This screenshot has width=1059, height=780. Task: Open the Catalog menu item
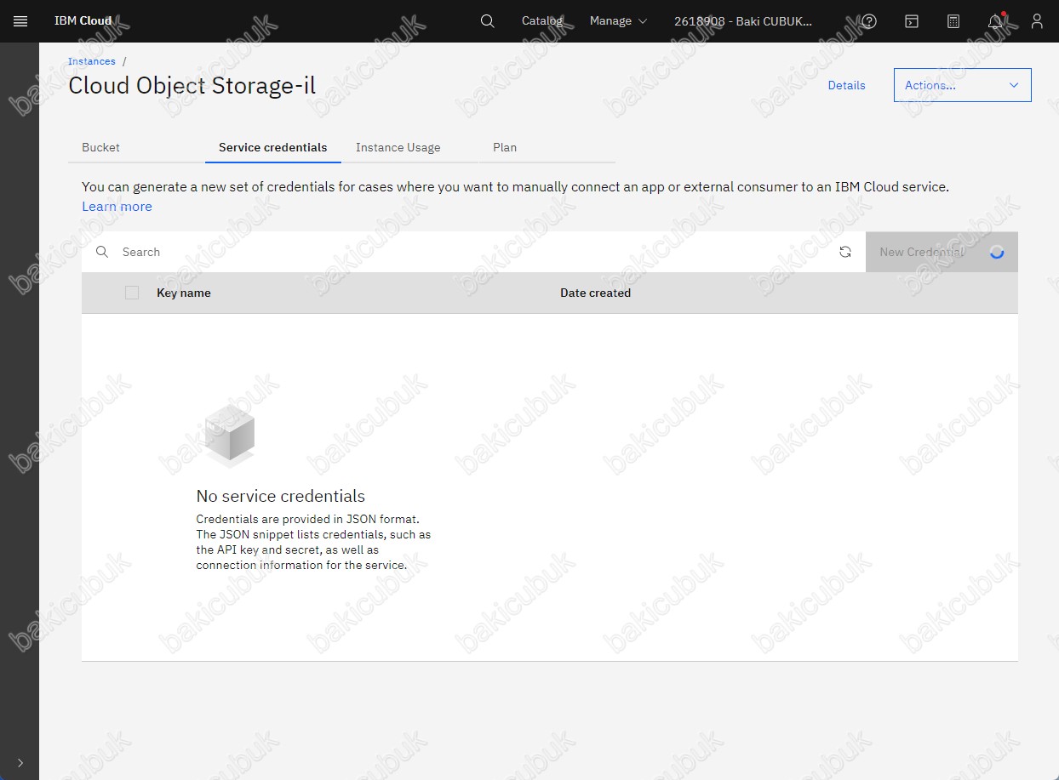coord(542,21)
